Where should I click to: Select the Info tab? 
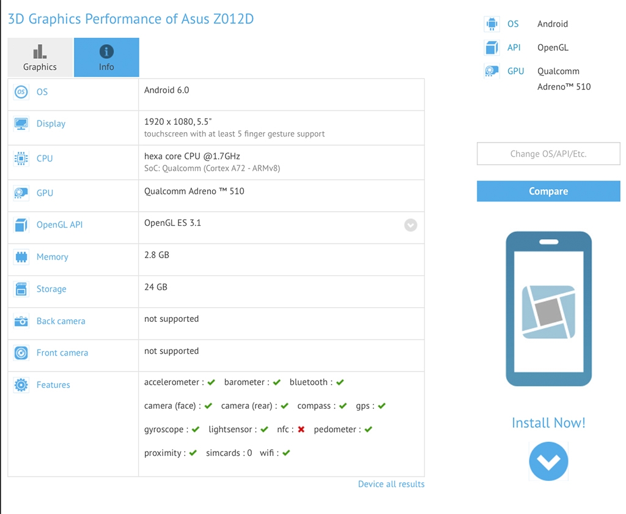(x=106, y=57)
